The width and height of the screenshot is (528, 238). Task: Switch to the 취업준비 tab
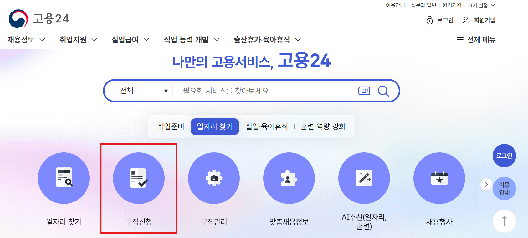[x=171, y=126]
